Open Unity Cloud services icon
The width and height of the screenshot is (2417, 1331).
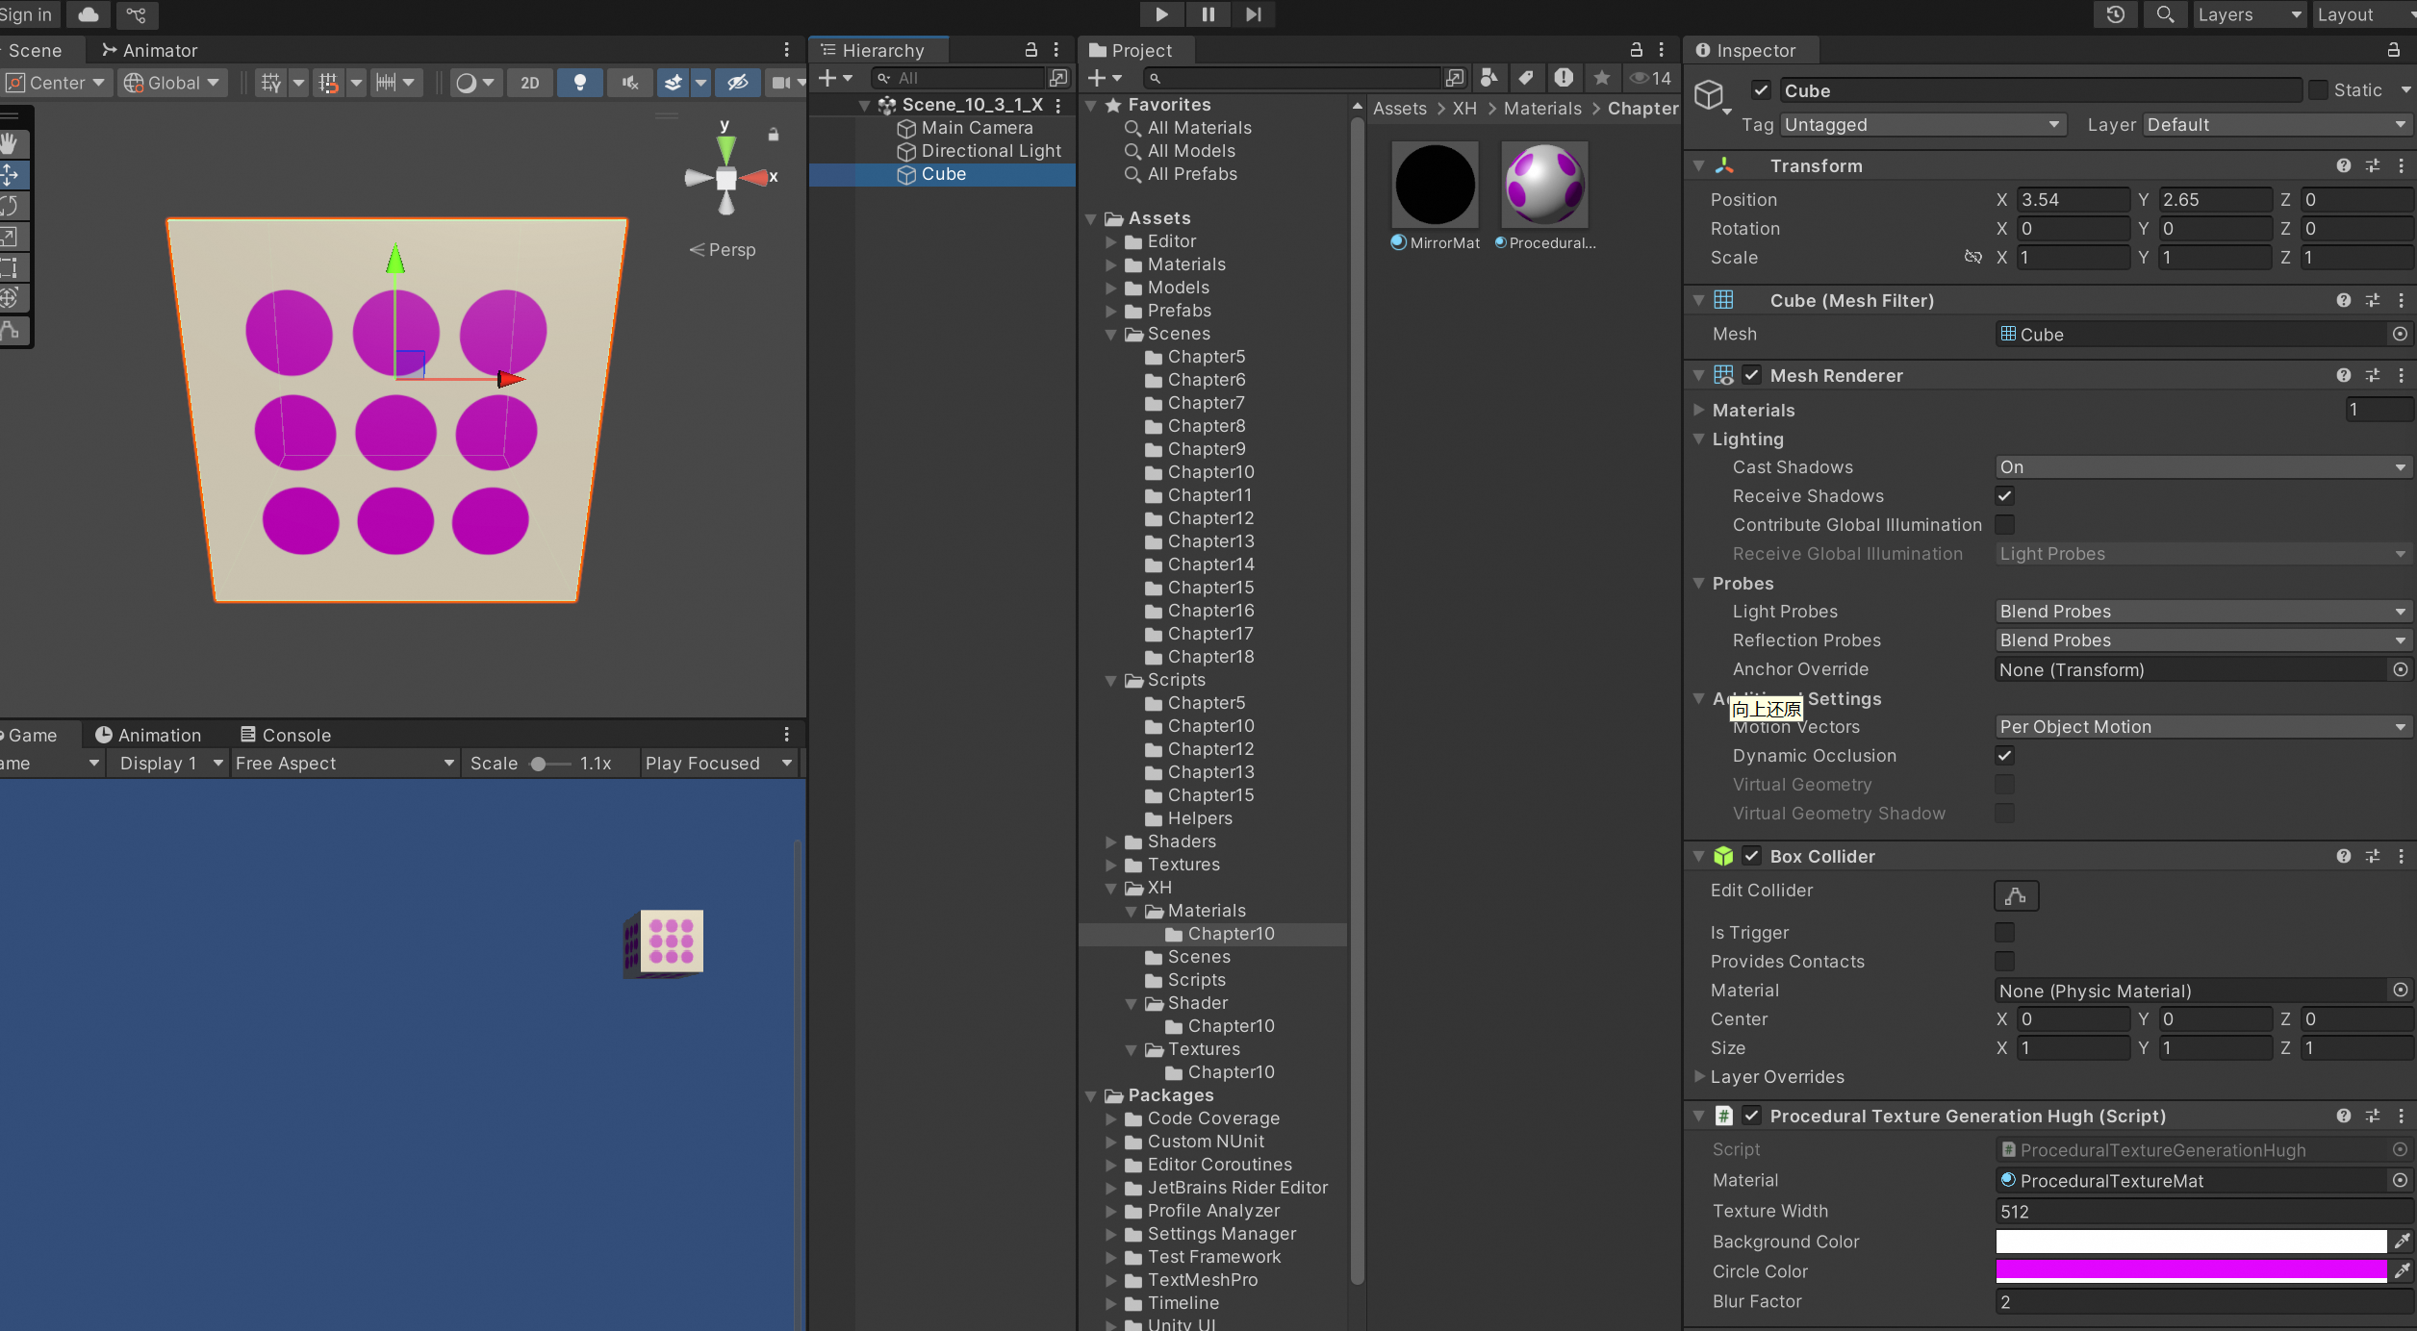pos(88,14)
